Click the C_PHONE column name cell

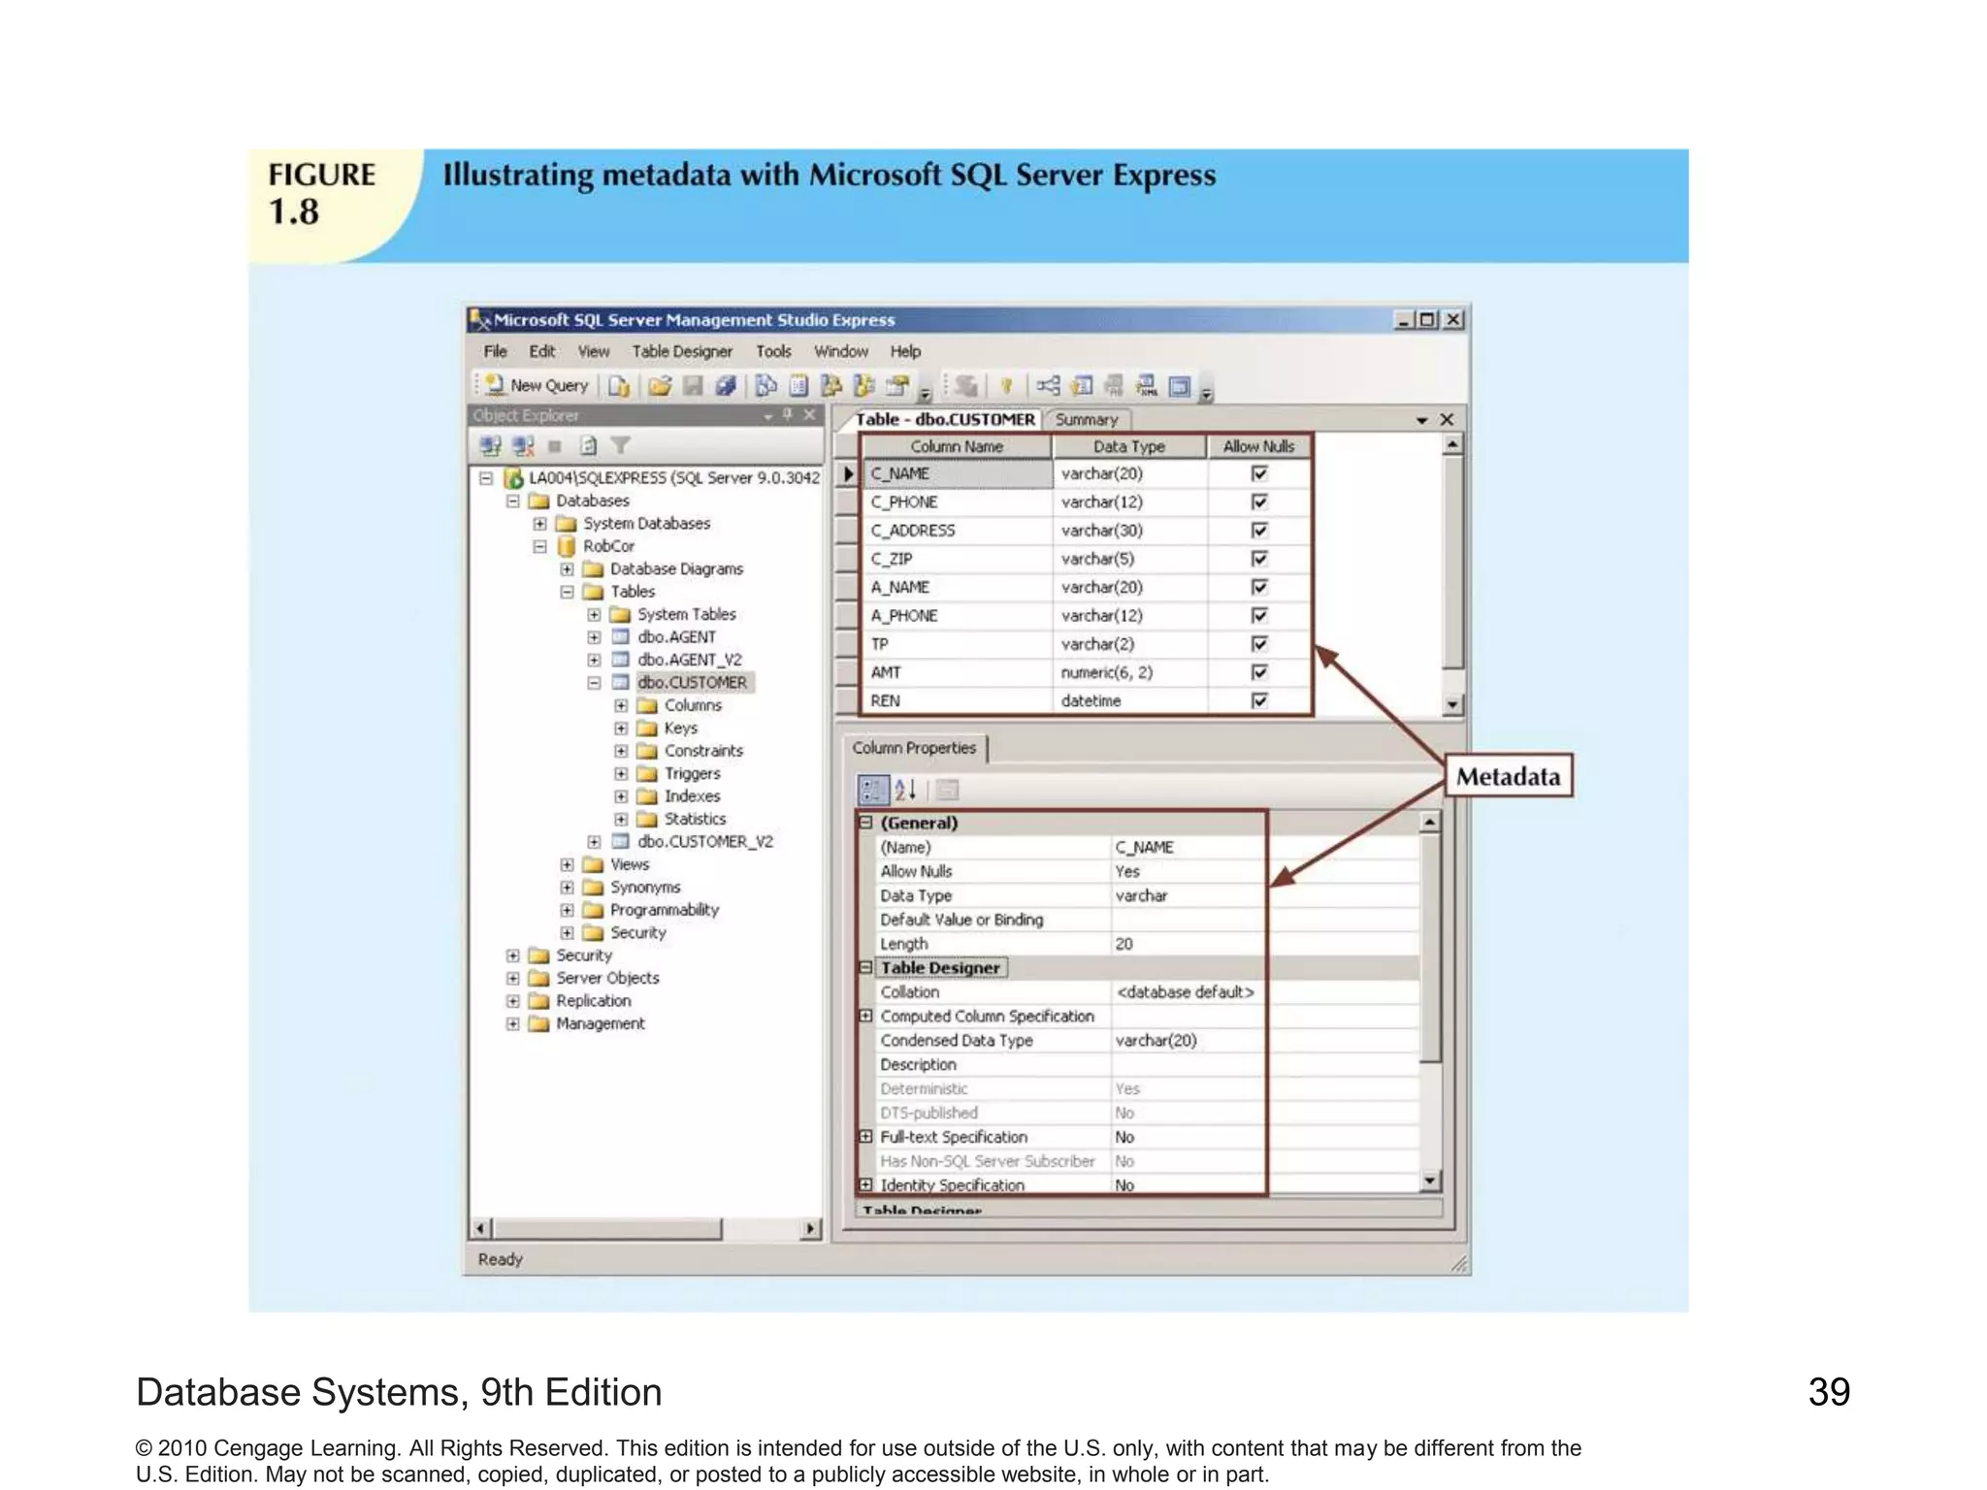pos(957,502)
